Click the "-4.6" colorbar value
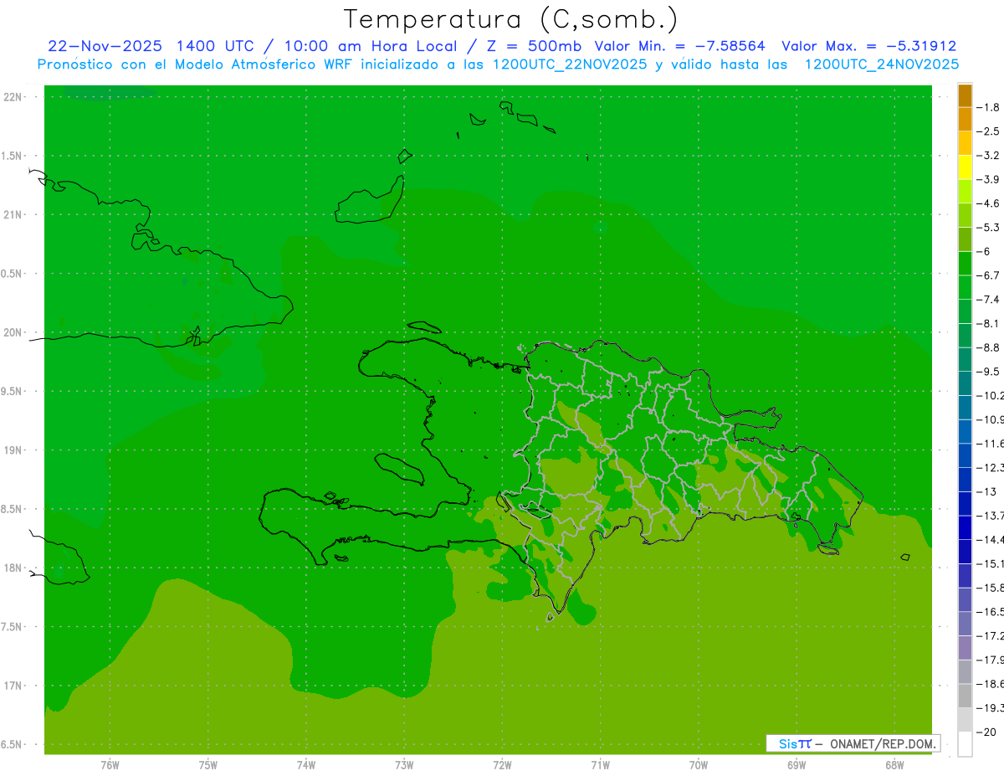The width and height of the screenshot is (1004, 776). click(x=988, y=203)
